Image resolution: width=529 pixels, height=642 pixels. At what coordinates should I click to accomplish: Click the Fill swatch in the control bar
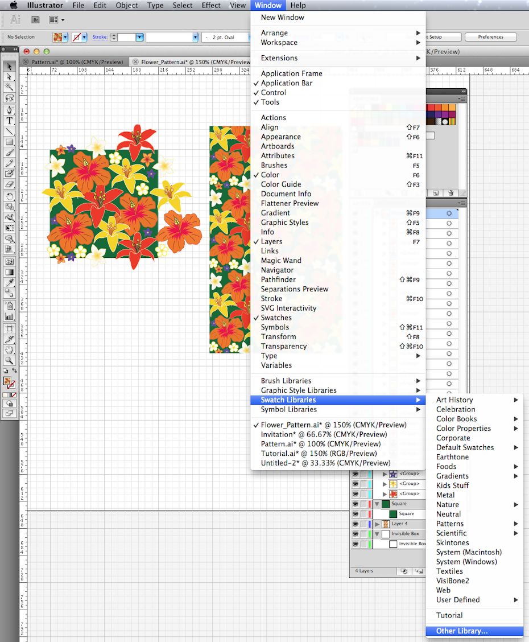tap(57, 37)
